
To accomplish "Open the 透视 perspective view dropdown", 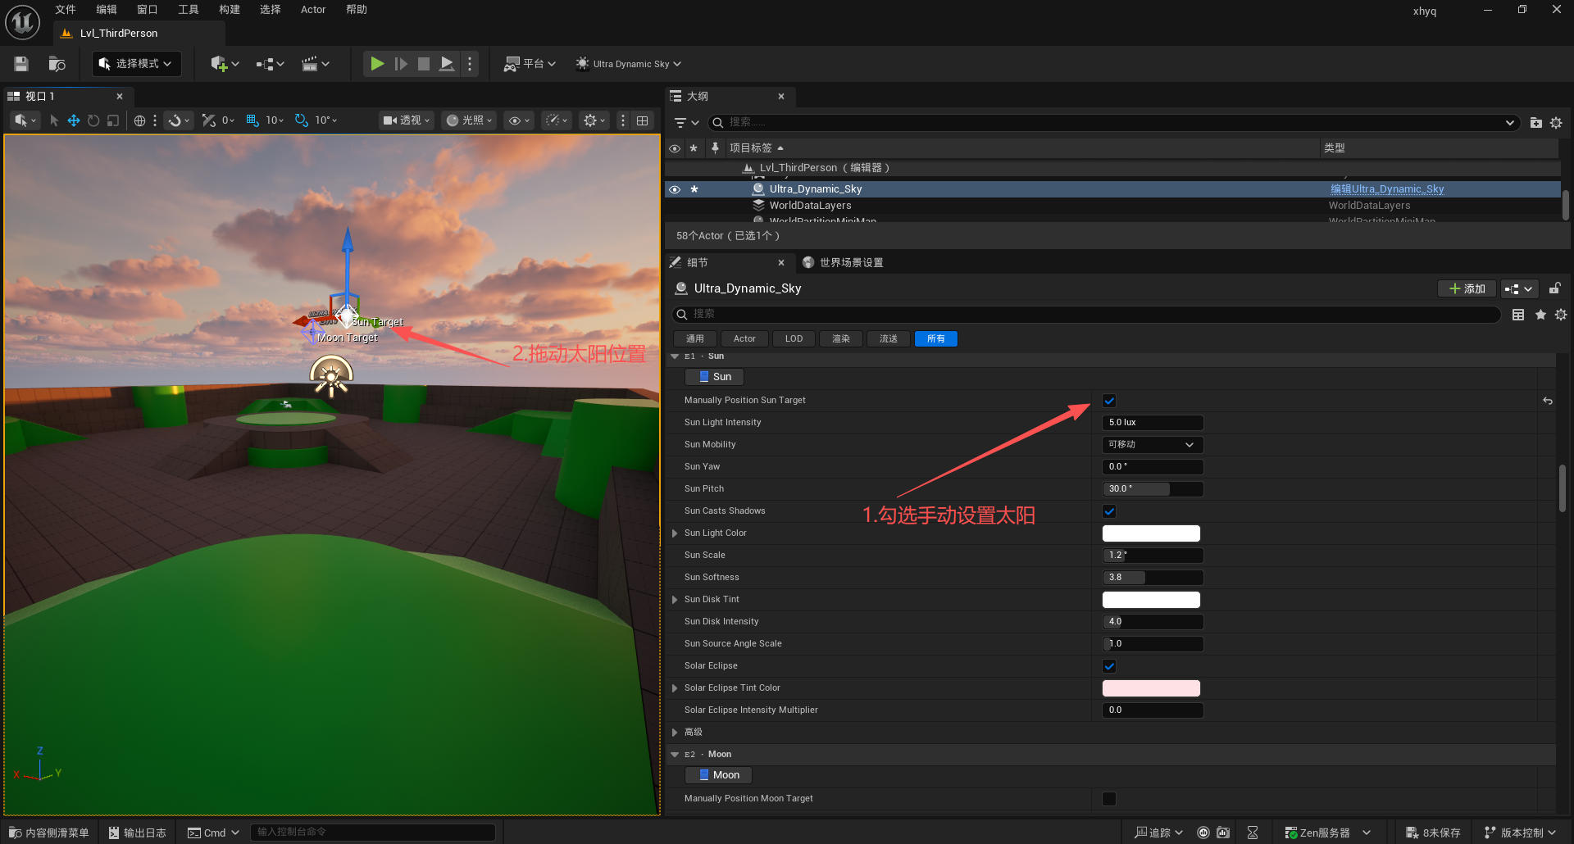I will pos(406,120).
